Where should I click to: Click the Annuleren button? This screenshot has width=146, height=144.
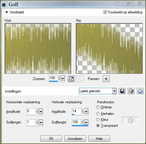click(x=75, y=138)
